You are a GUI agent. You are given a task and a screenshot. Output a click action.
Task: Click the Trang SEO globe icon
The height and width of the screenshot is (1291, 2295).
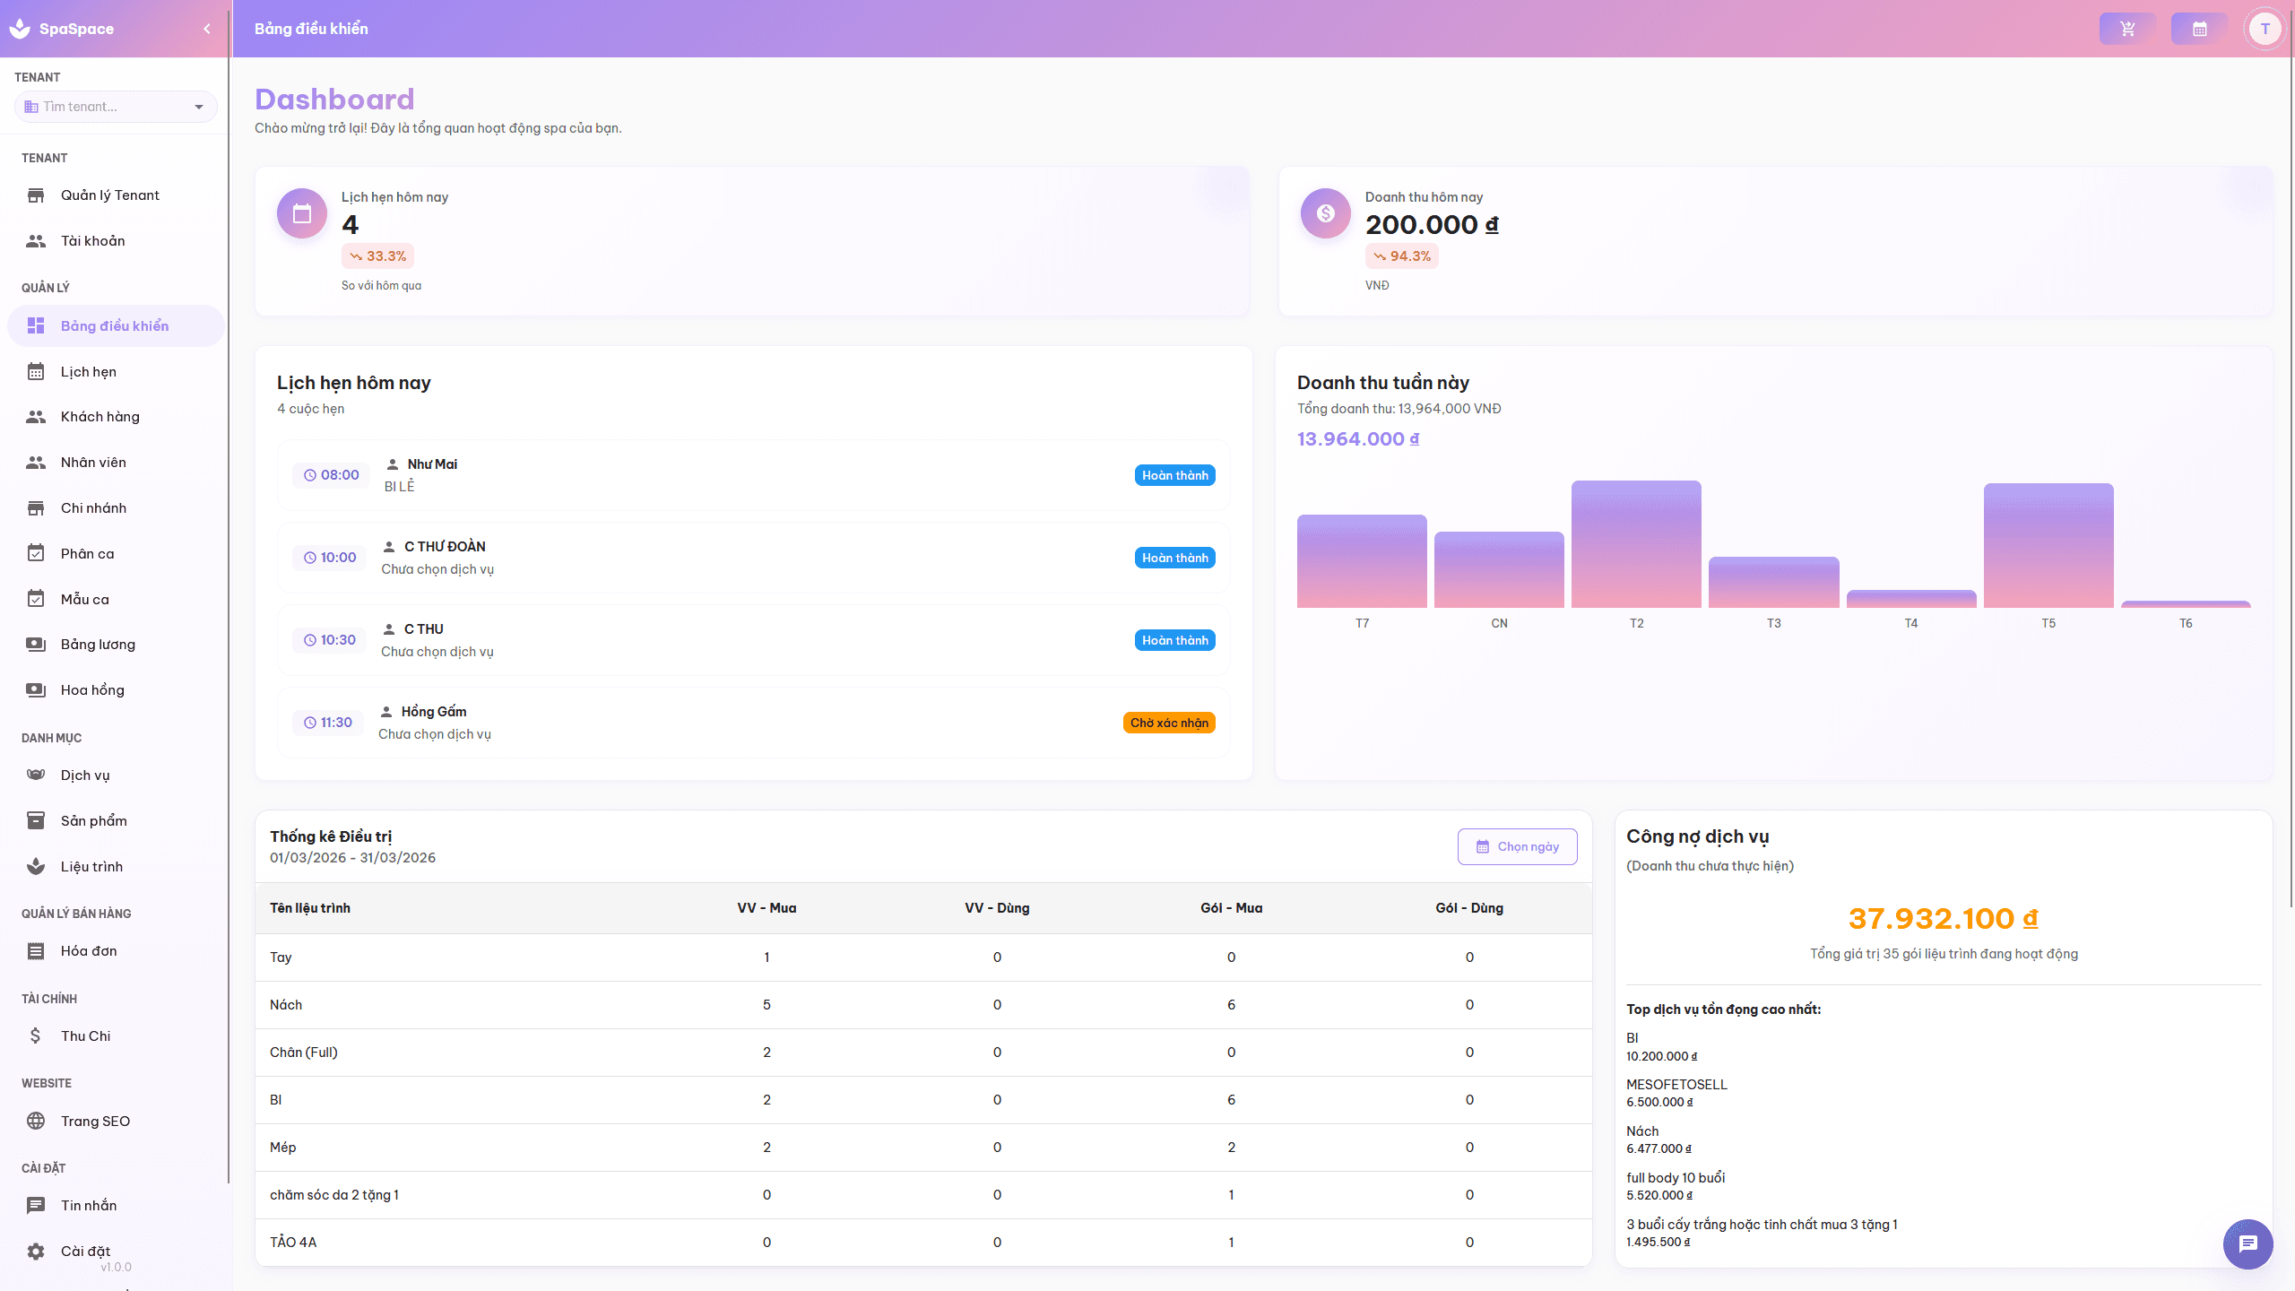tap(36, 1122)
